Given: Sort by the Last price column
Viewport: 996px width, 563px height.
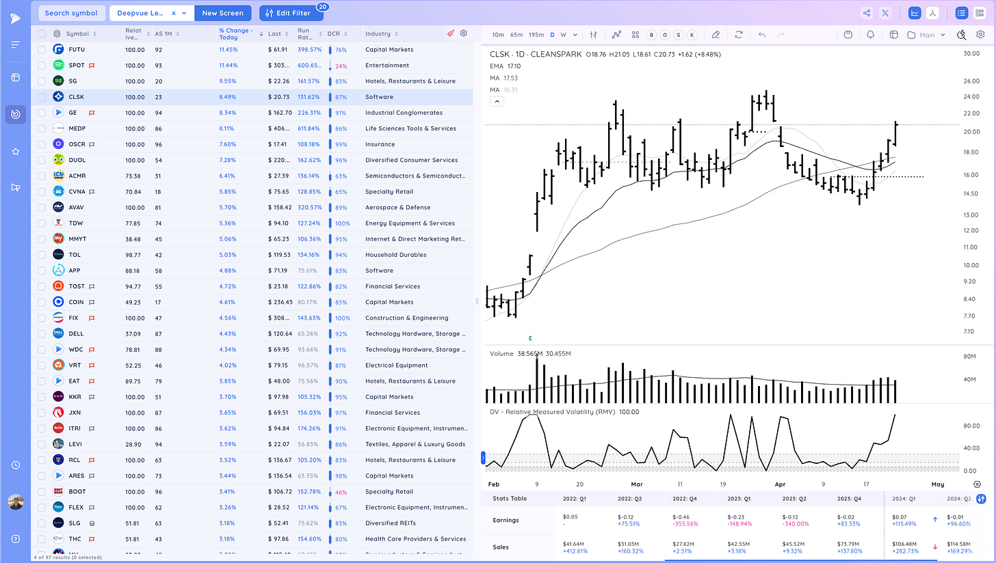Looking at the screenshot, I should tap(277, 33).
